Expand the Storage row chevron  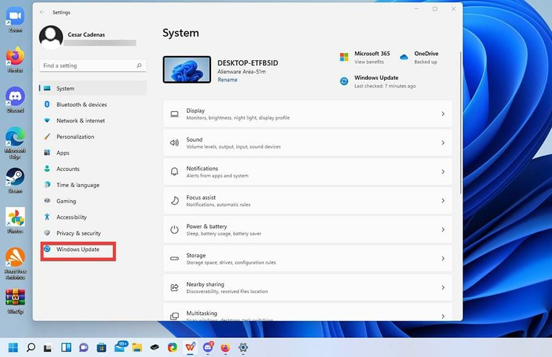pos(443,258)
